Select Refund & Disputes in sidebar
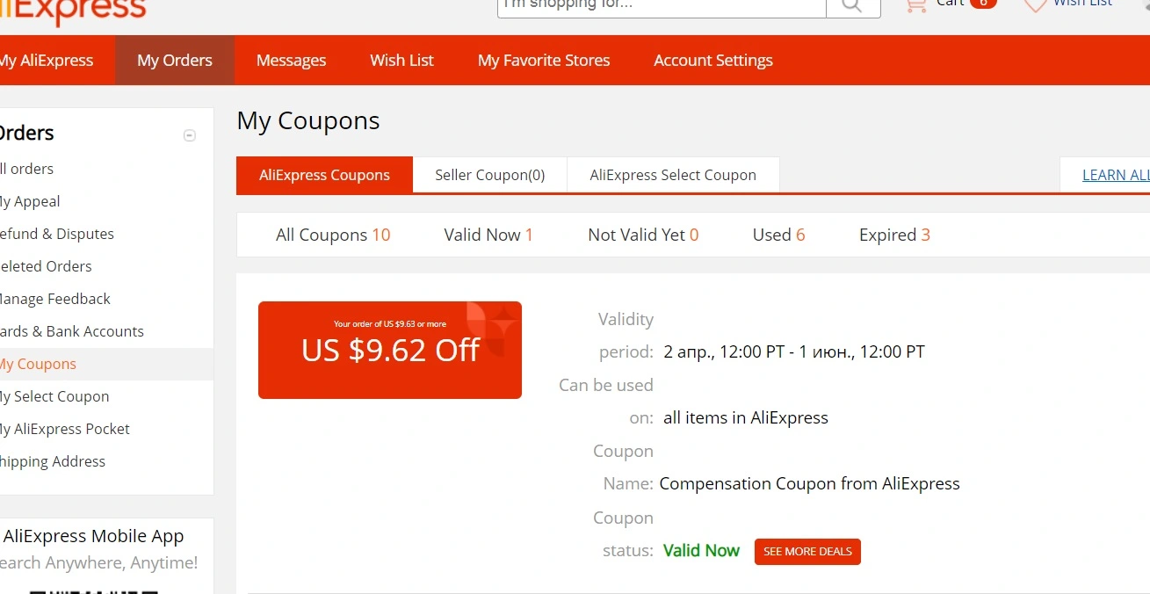The width and height of the screenshot is (1150, 594). pos(57,234)
